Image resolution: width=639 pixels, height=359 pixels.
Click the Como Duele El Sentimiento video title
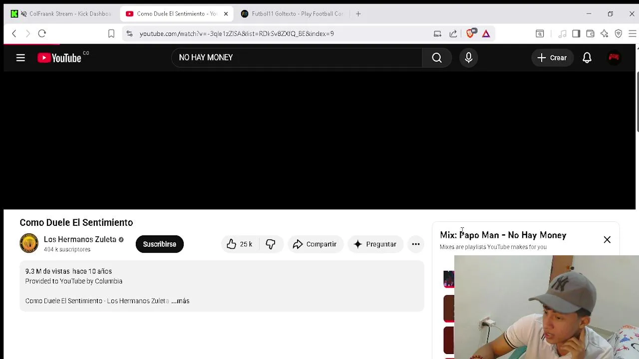[76, 222]
